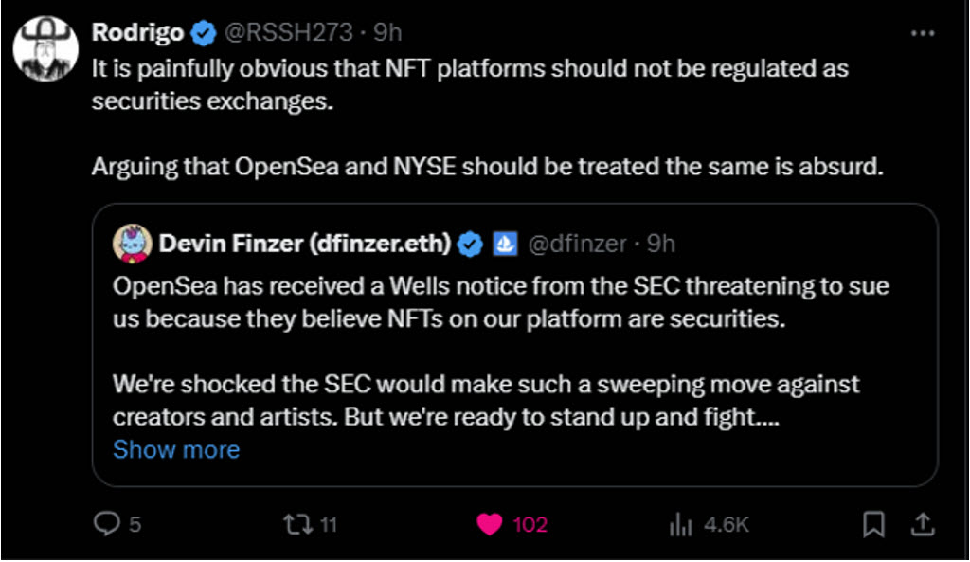Open the three-dot more options menu
Screen dimensions: 970x562
click(x=922, y=33)
